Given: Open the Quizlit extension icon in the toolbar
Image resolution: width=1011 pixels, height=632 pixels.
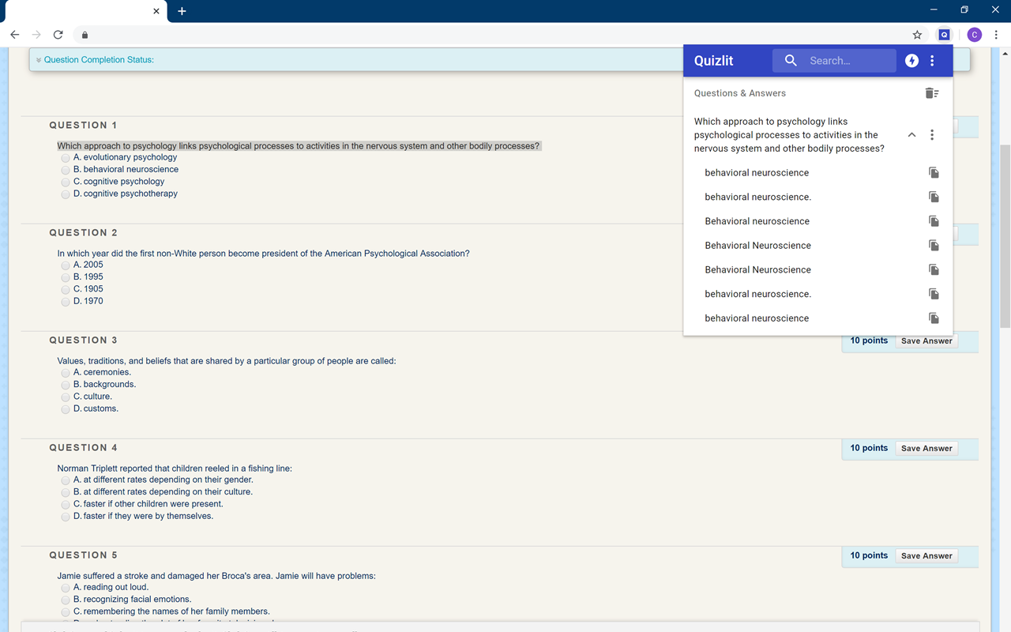Looking at the screenshot, I should tap(945, 35).
